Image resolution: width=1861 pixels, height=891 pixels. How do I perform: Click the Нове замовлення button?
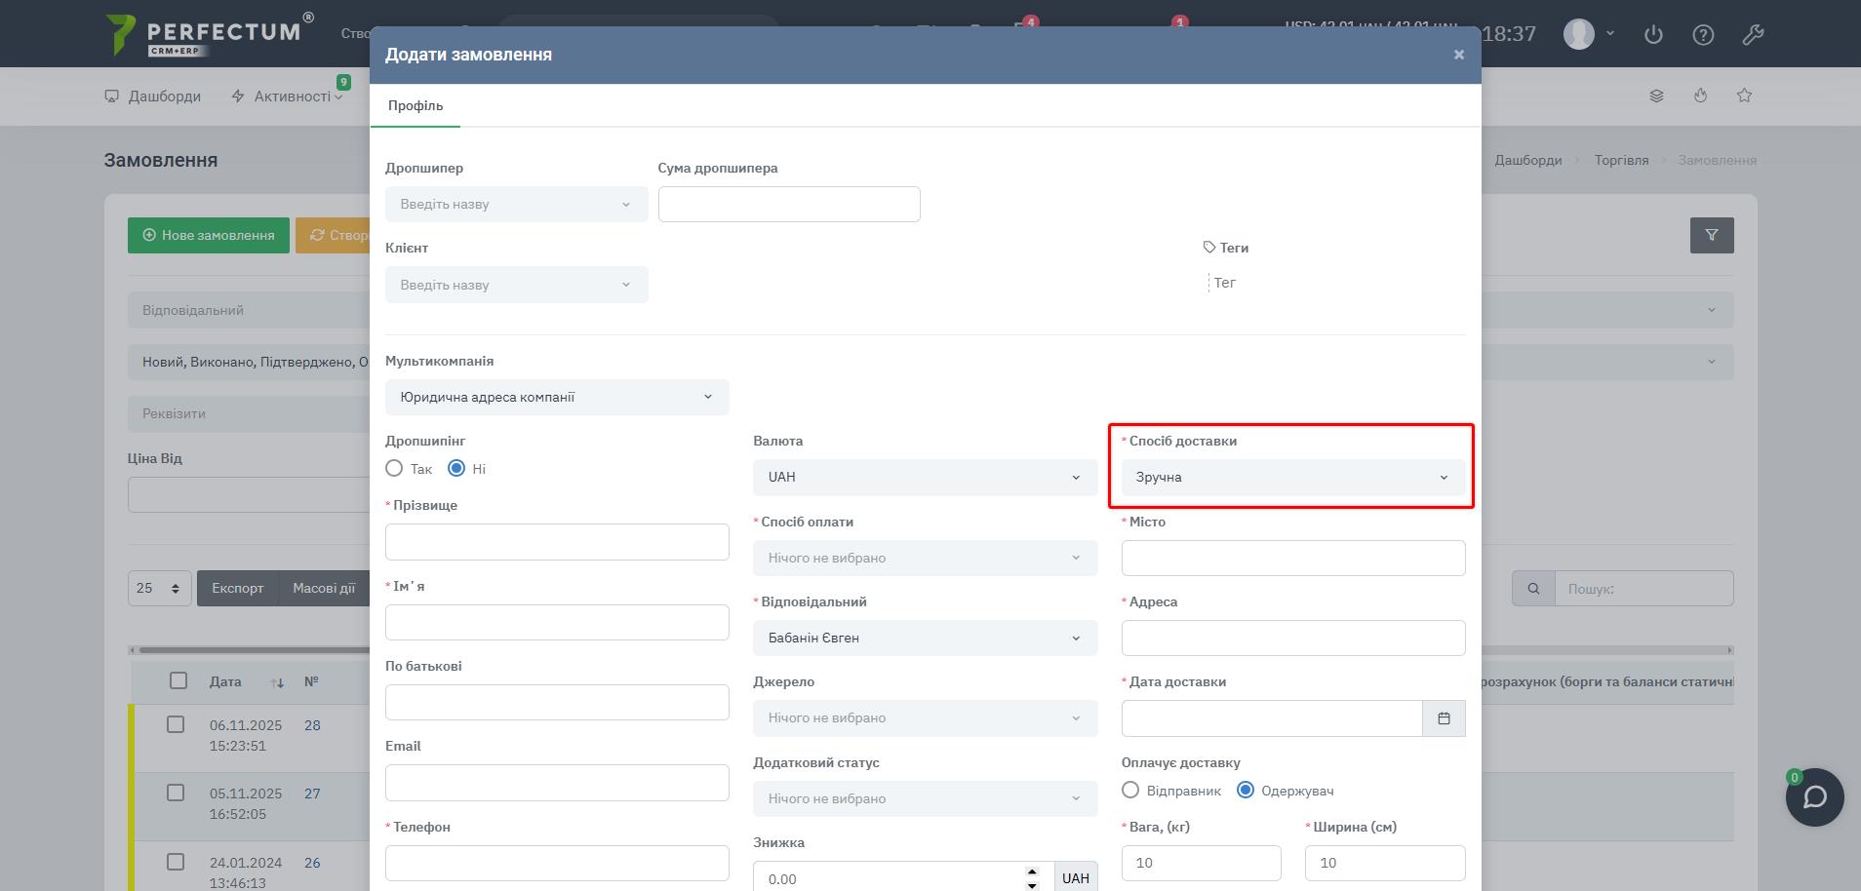[x=209, y=235]
